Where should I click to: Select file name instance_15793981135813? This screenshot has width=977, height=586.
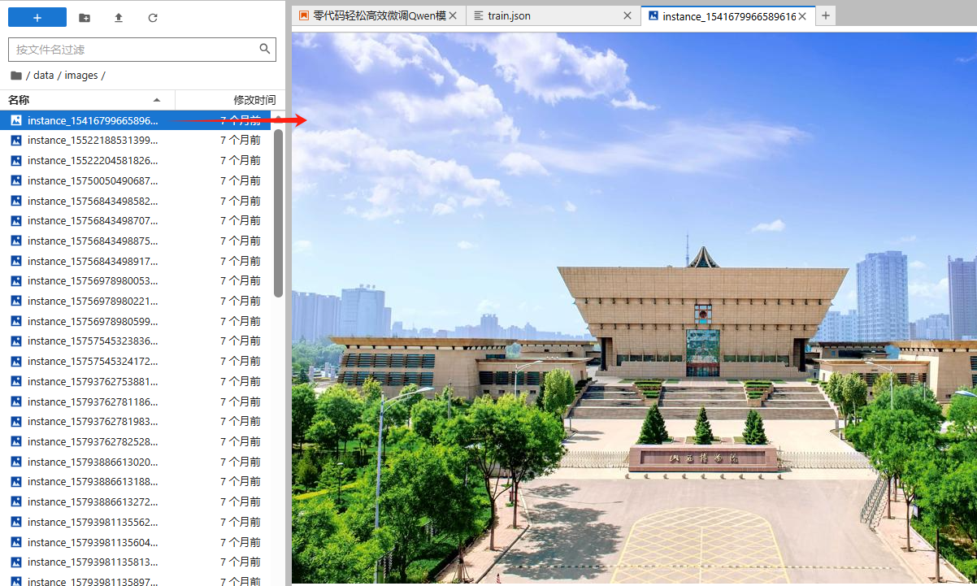coord(93,562)
